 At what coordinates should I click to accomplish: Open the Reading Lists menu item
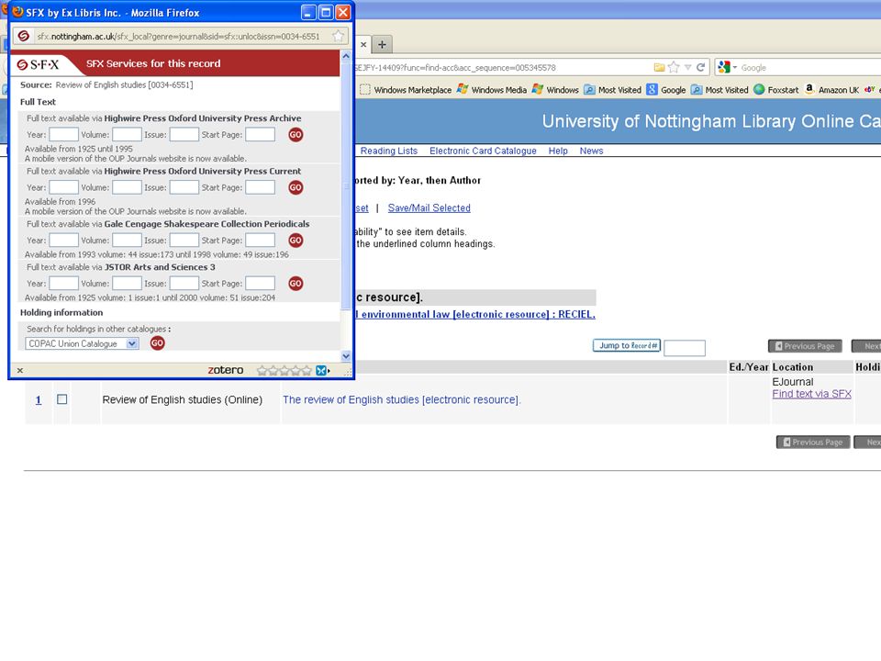(389, 151)
